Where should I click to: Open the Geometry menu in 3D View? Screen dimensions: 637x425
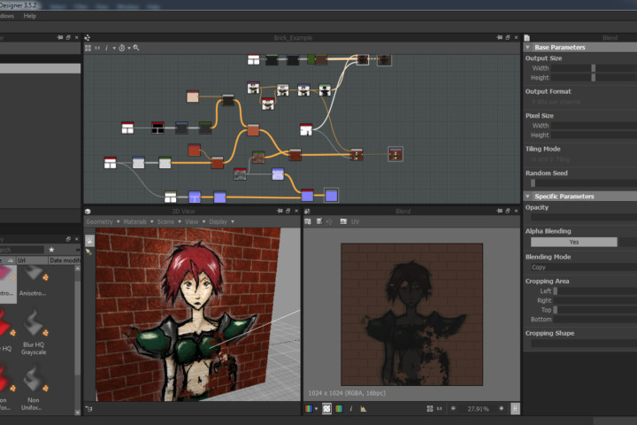[99, 221]
